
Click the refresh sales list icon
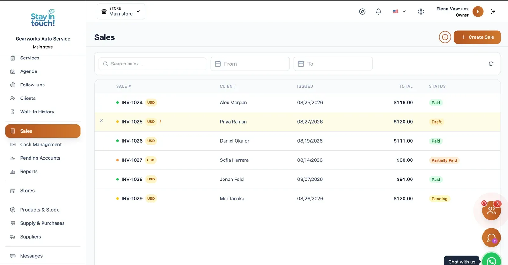pos(491,64)
